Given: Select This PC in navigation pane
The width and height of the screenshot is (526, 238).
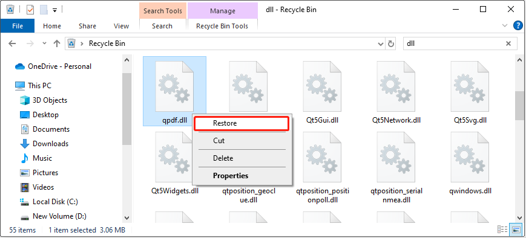Looking at the screenshot, I should [33, 86].
